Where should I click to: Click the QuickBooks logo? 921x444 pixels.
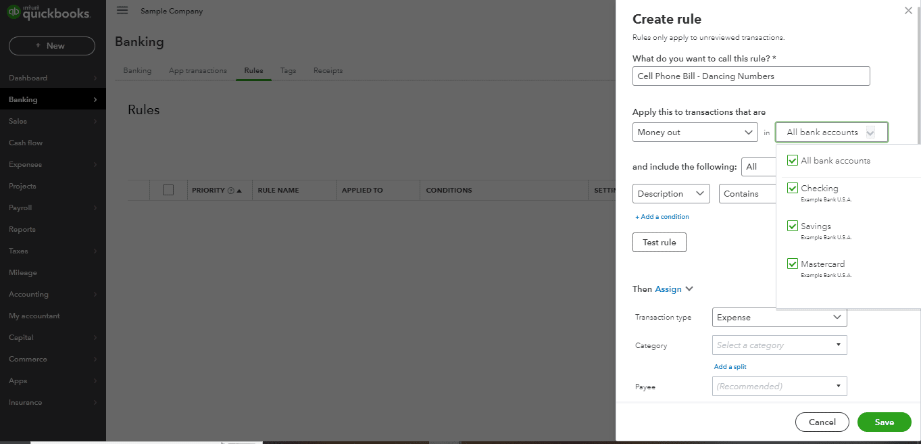(x=48, y=12)
